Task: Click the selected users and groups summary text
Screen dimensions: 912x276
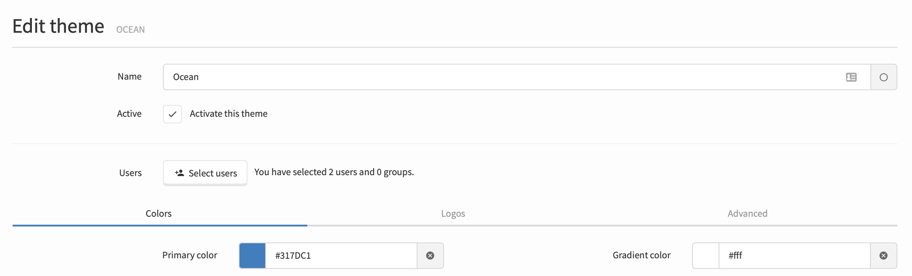Action: pyautogui.click(x=334, y=172)
